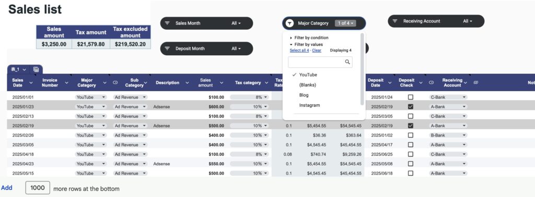Click the funnel icon on the Major Category slicer
Image resolution: width=535 pixels, height=197 pixels.
289,23
